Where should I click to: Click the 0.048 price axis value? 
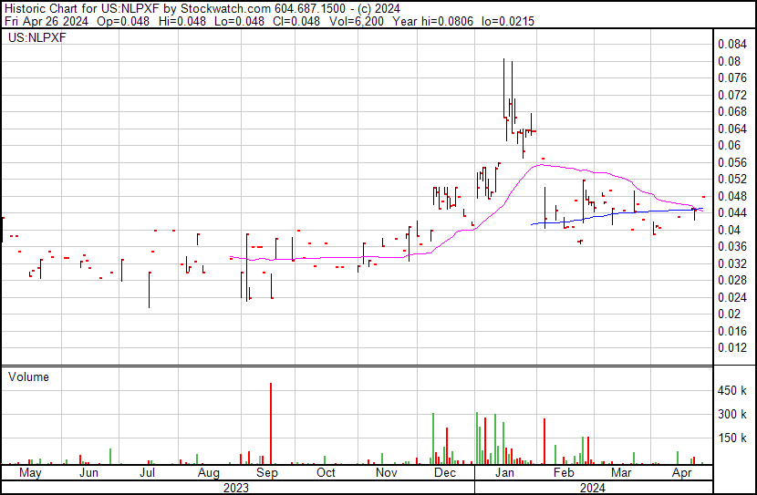pyautogui.click(x=732, y=196)
